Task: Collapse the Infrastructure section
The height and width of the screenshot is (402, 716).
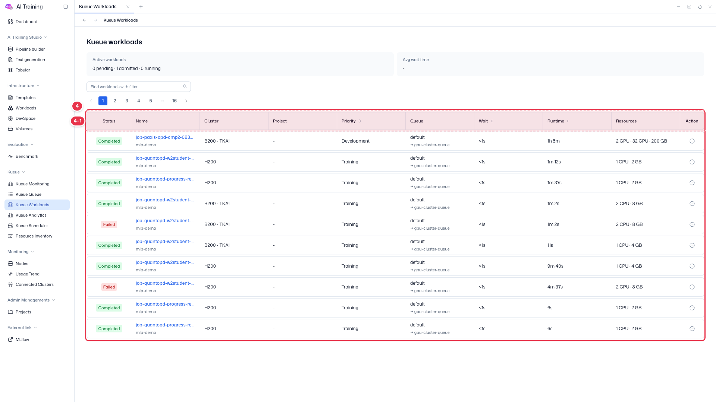Action: 23,86
